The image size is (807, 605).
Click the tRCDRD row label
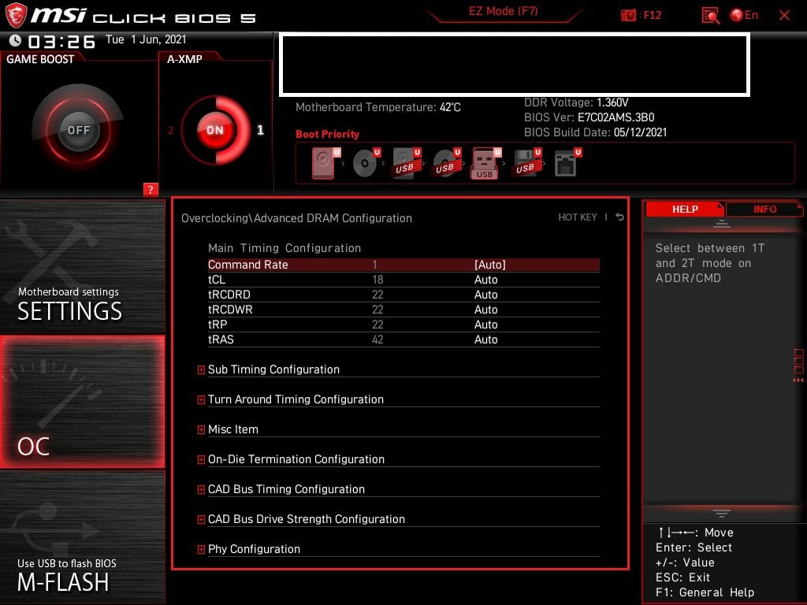pos(229,295)
